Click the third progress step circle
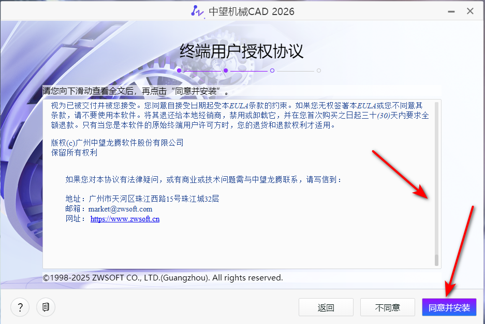The image size is (485, 324). 272,71
